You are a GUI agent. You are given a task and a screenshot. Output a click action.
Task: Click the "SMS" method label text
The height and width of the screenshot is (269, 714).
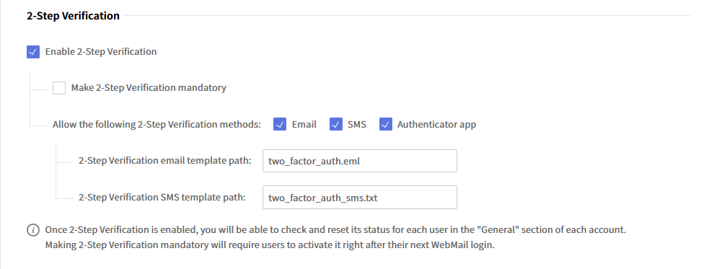pos(356,124)
